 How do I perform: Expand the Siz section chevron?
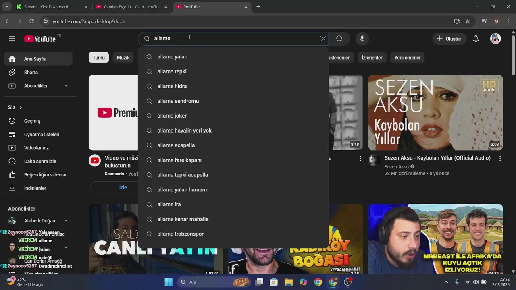pos(21,107)
